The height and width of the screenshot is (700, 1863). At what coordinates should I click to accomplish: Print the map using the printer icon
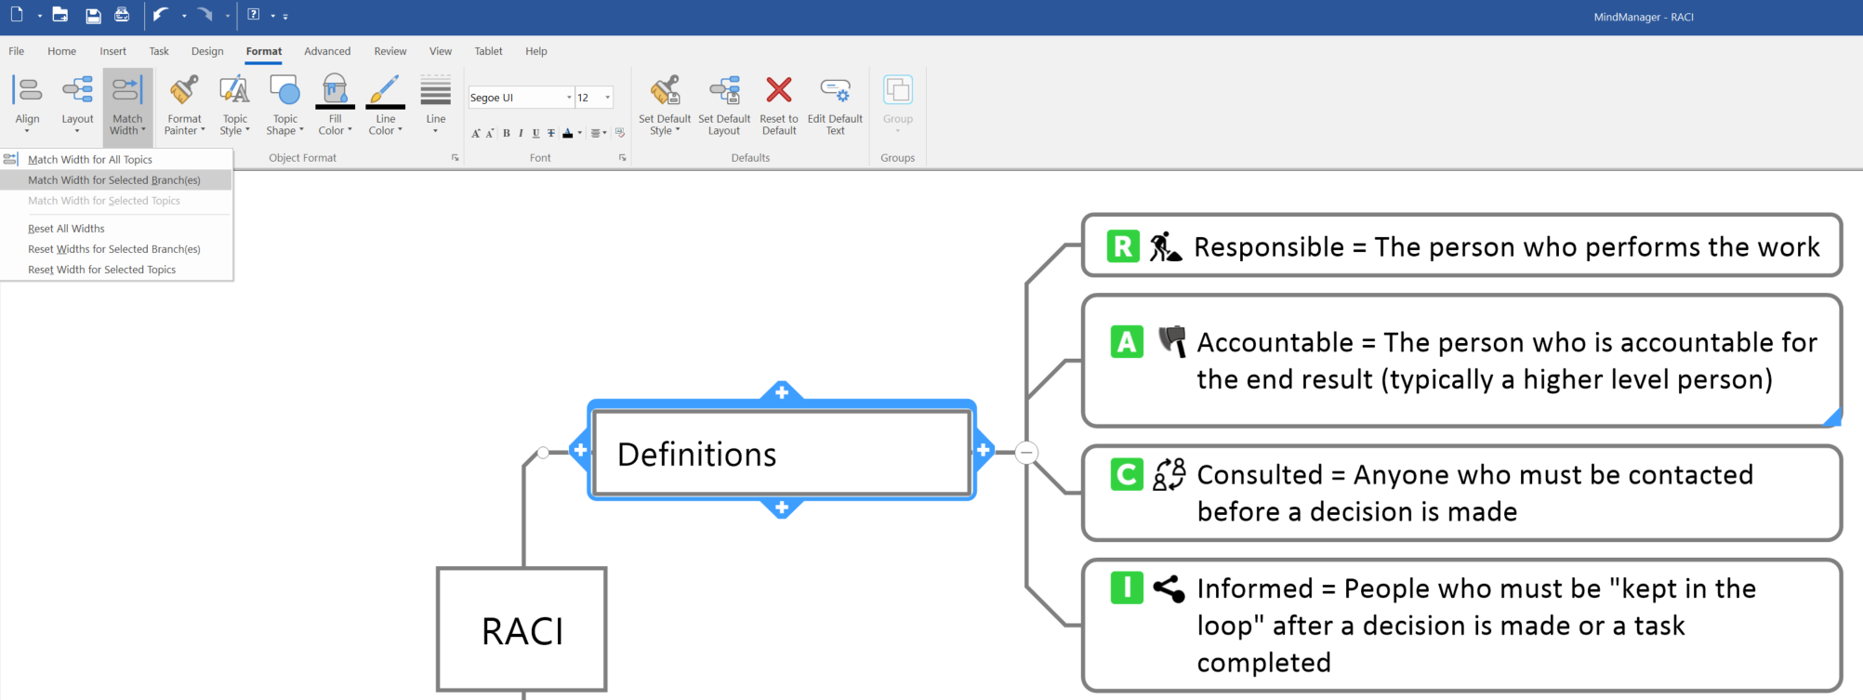[122, 15]
